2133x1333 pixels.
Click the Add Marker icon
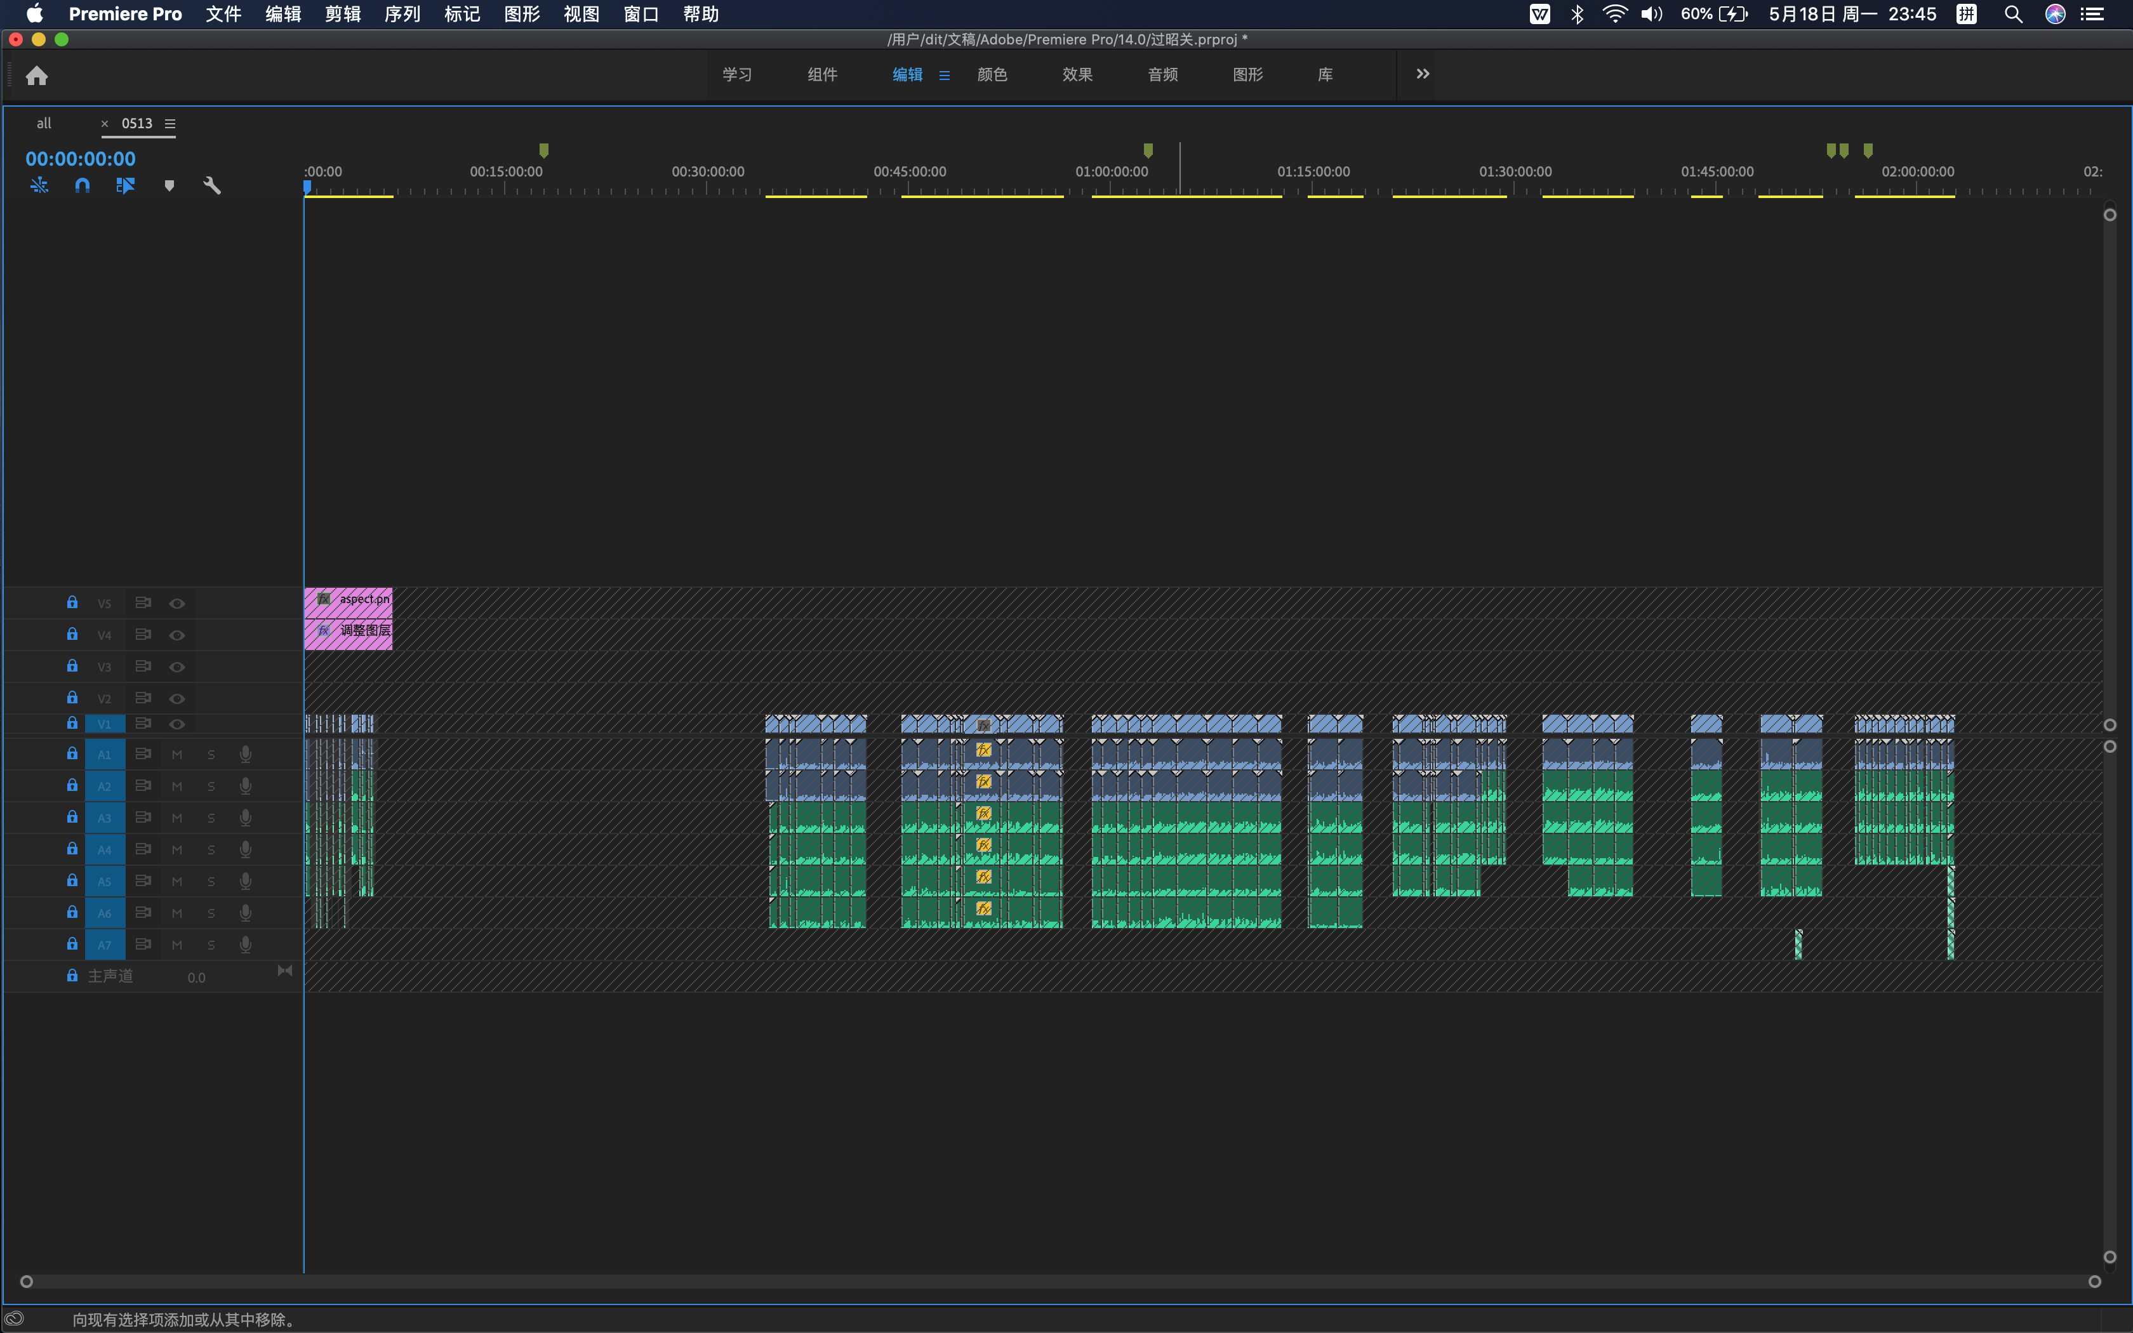coord(169,185)
